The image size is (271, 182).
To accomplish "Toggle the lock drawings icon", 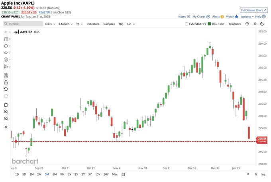I will (6, 82).
